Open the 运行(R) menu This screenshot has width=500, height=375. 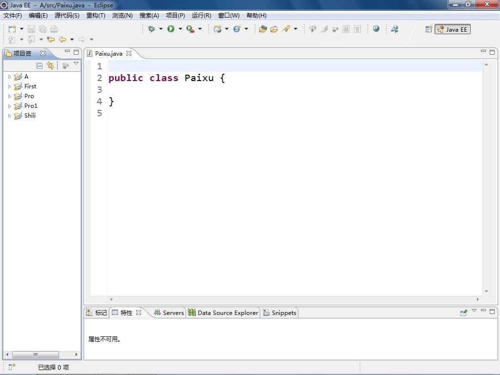202,15
